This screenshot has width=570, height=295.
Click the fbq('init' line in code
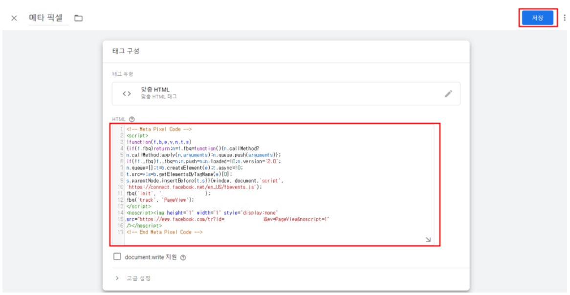coord(168,193)
